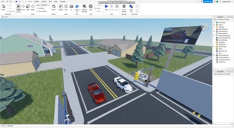Expand the TextChatService tree node
Image resolution: width=234 pixels, height=131 pixels.
(x=214, y=55)
